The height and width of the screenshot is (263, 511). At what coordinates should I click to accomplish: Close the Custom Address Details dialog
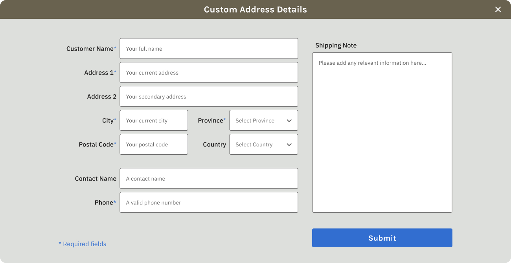tap(498, 9)
